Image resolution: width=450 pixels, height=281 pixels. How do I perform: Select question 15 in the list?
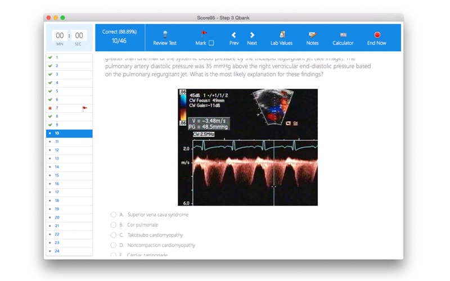pos(69,175)
